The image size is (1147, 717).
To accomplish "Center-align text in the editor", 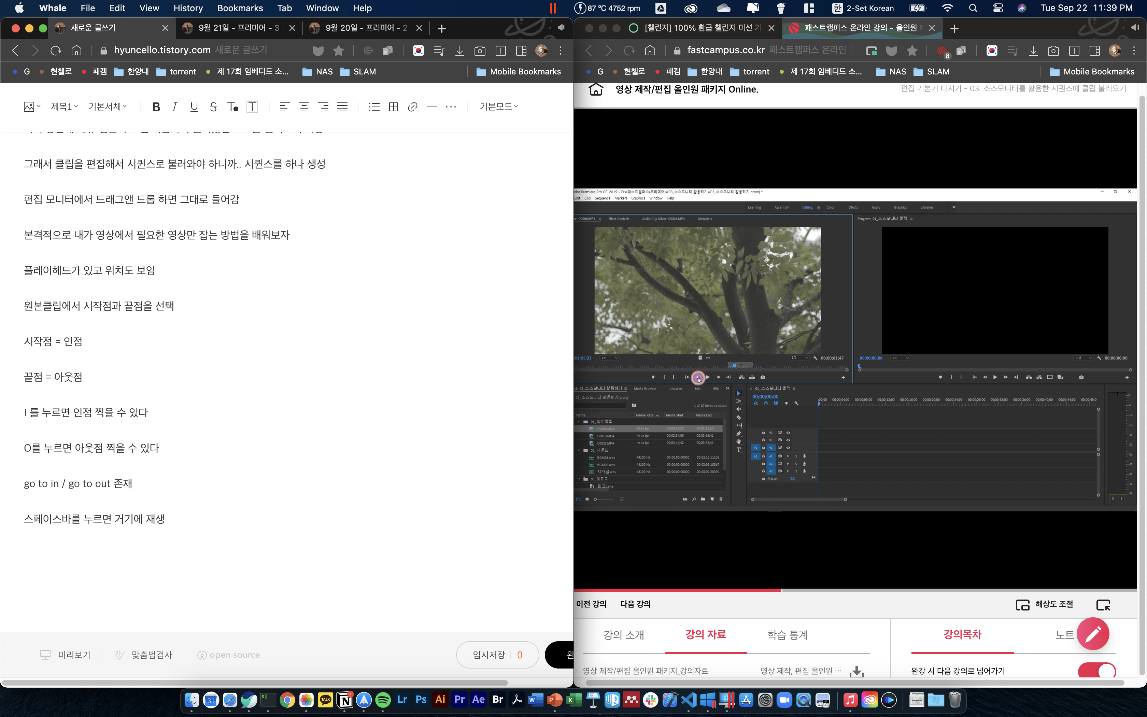I will (x=304, y=107).
